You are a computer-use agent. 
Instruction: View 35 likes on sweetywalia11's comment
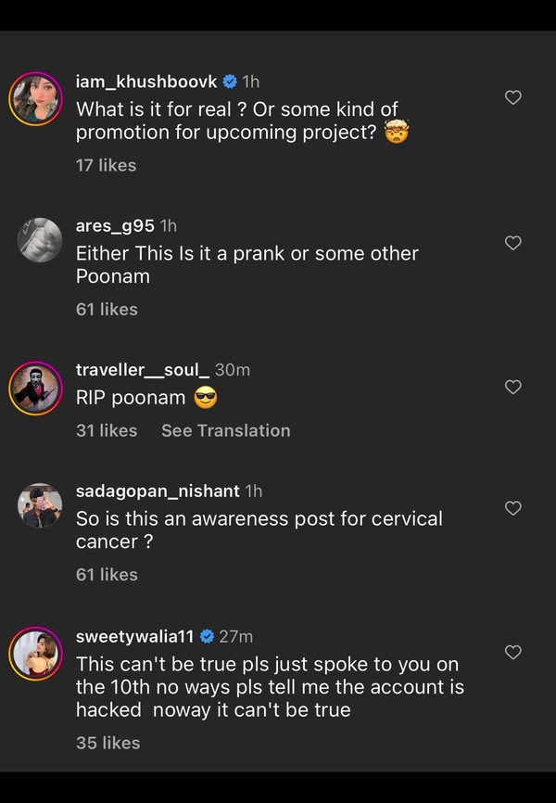point(107,743)
